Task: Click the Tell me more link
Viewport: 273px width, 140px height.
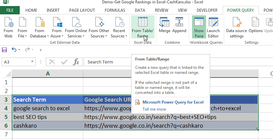Action: 154,109
